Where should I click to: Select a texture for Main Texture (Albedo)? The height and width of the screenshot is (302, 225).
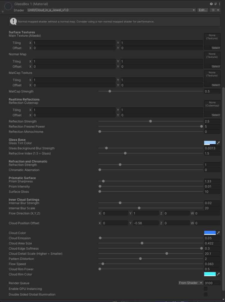tap(216, 48)
